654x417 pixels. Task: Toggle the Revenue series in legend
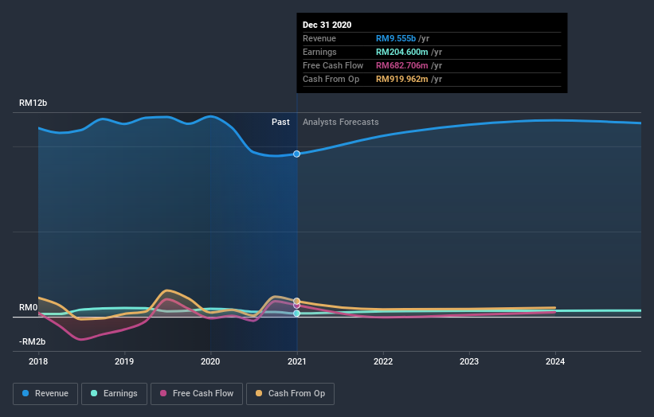pos(45,394)
